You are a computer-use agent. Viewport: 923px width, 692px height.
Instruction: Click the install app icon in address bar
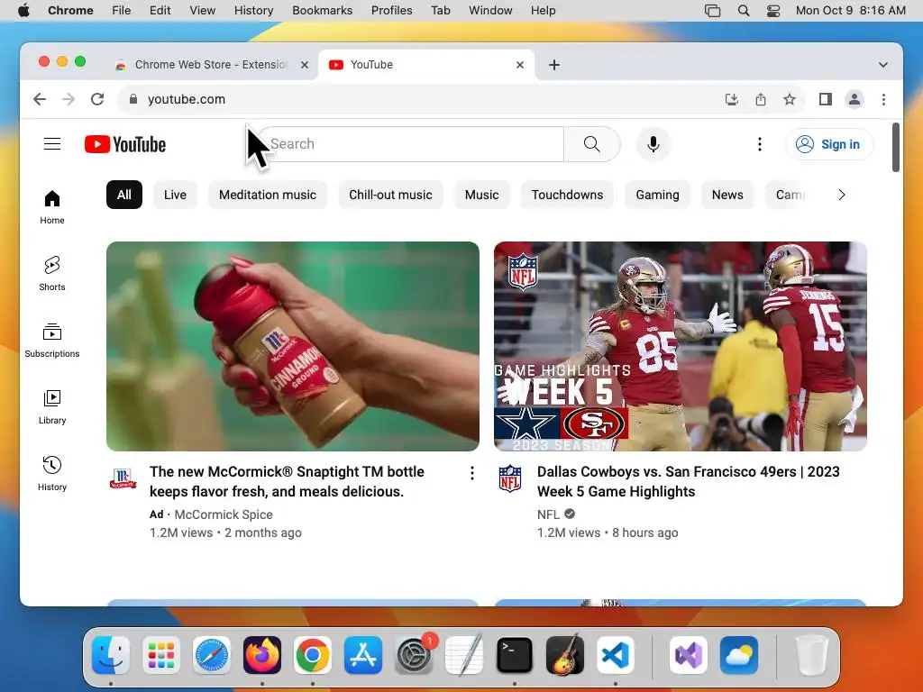click(731, 99)
